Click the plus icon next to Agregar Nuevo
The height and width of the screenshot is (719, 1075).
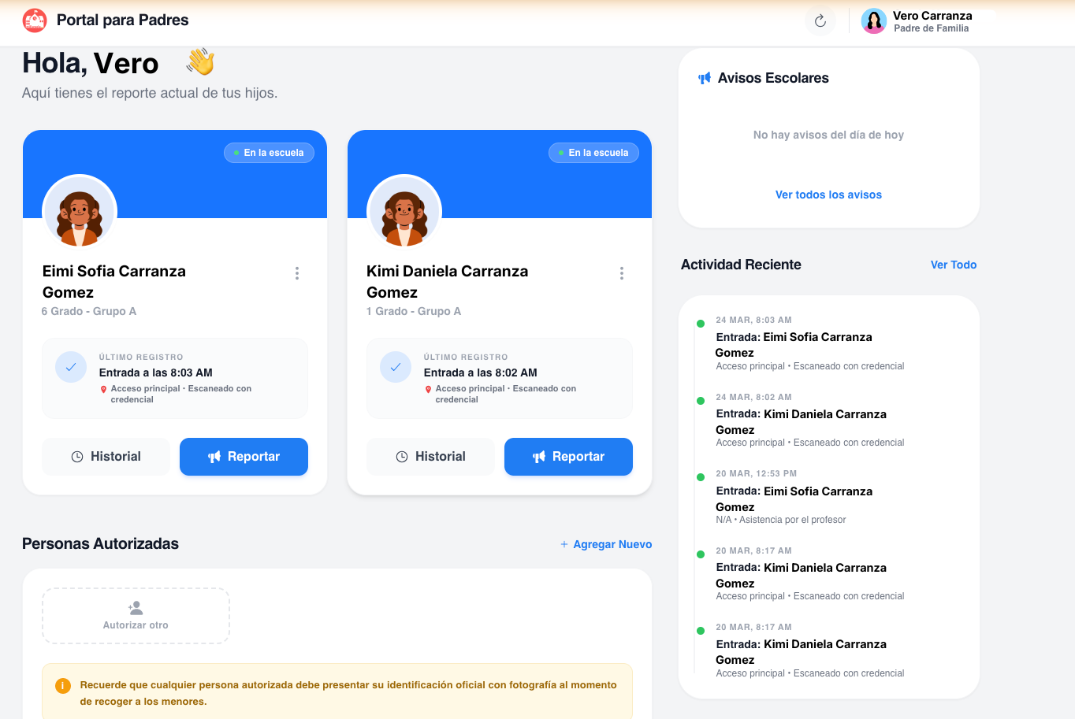(563, 544)
